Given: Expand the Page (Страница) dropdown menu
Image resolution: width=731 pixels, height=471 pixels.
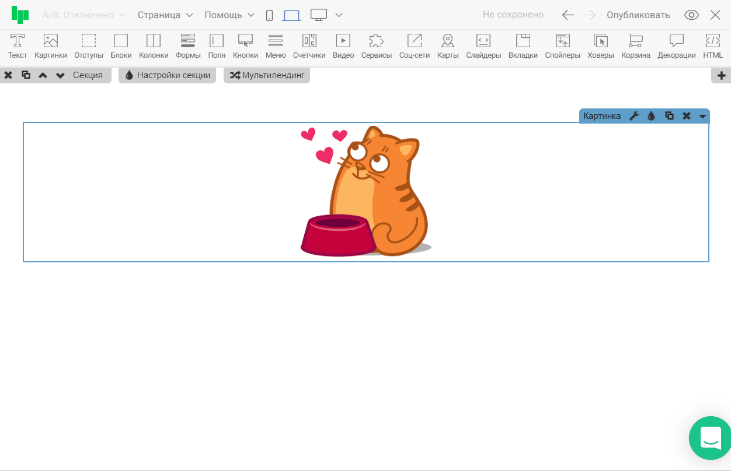Looking at the screenshot, I should pyautogui.click(x=165, y=15).
